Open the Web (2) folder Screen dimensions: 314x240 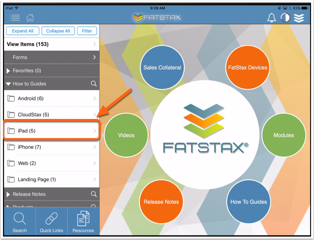(51, 163)
